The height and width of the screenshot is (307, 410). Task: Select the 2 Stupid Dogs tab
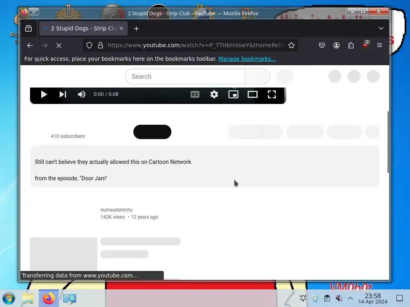(x=83, y=28)
